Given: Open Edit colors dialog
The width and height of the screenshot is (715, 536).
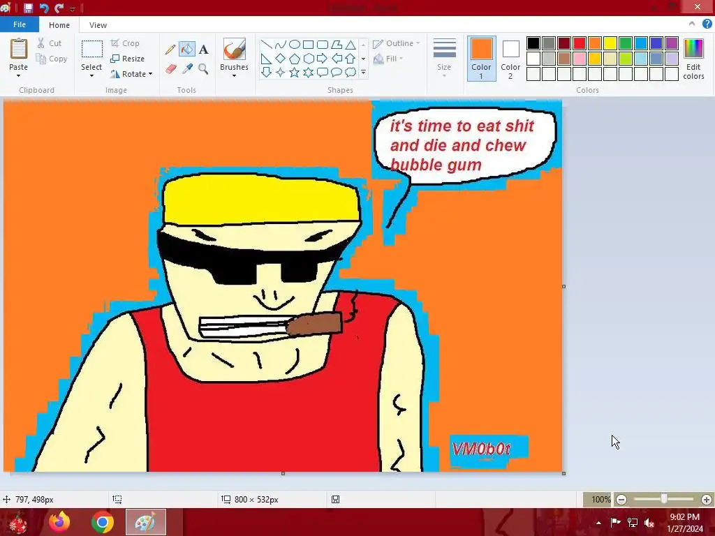Looking at the screenshot, I should pos(693,59).
